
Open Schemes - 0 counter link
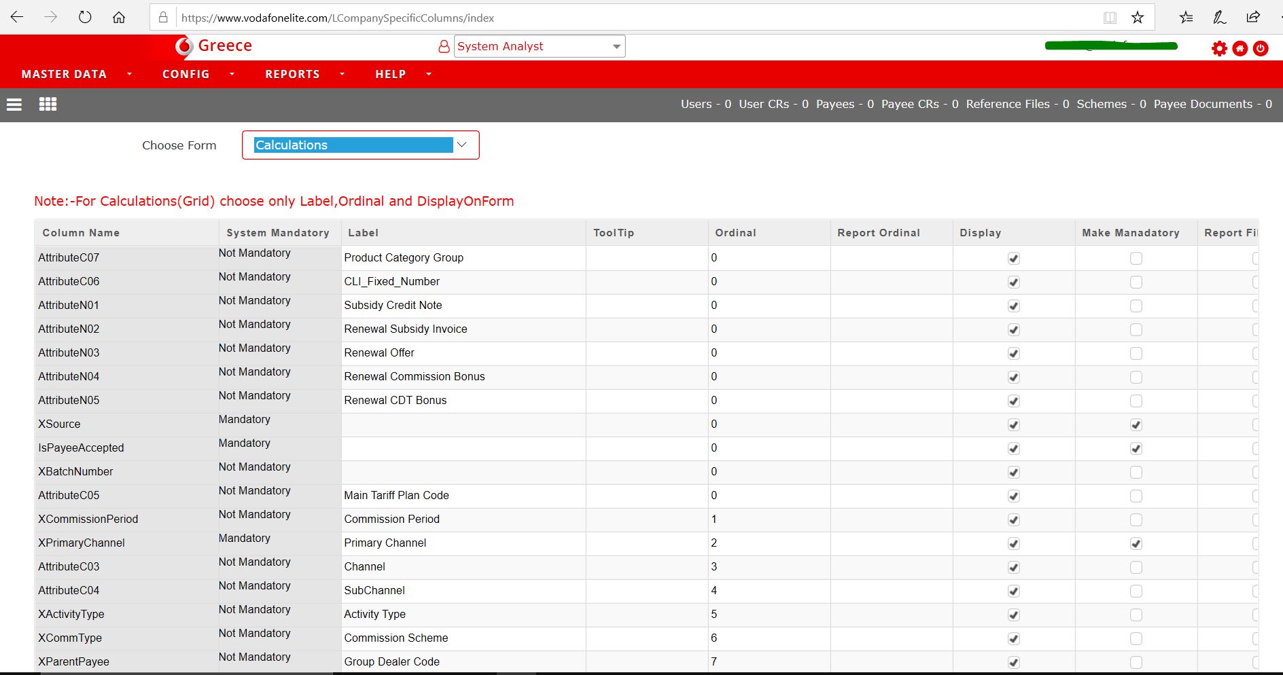pyautogui.click(x=1112, y=104)
